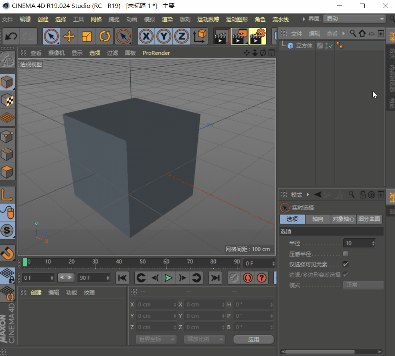Click viewport rotate camera icon

(263, 53)
